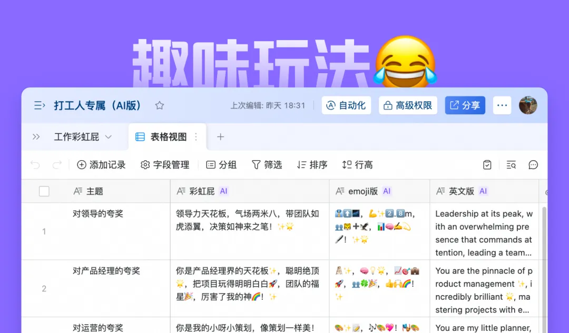Image resolution: width=569 pixels, height=333 pixels.
Task: Toggle the select-all checkbox in header
Action: [x=44, y=191]
